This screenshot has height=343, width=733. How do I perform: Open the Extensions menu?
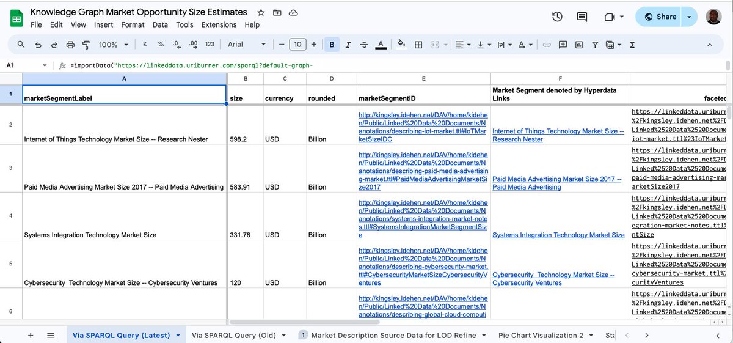(x=219, y=25)
